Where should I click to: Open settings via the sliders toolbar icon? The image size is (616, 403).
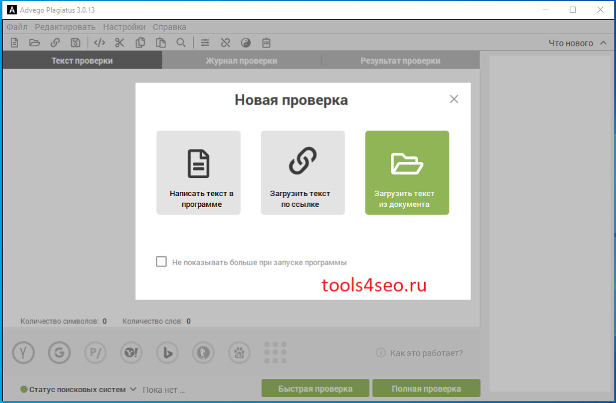coord(205,43)
